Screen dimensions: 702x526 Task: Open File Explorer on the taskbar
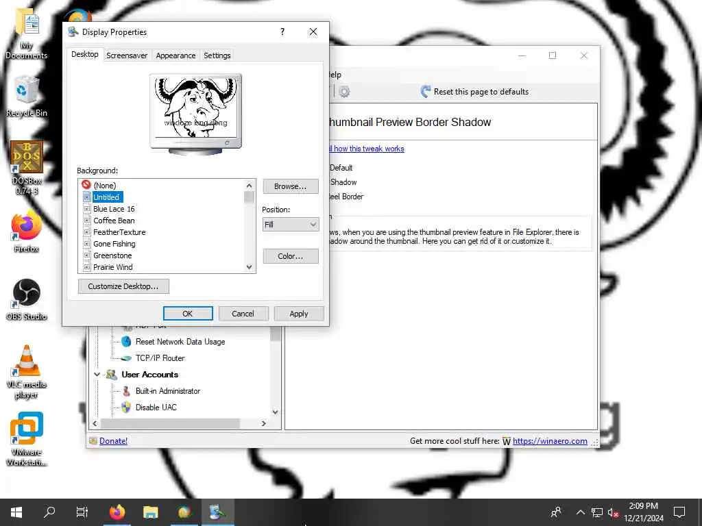(x=150, y=512)
